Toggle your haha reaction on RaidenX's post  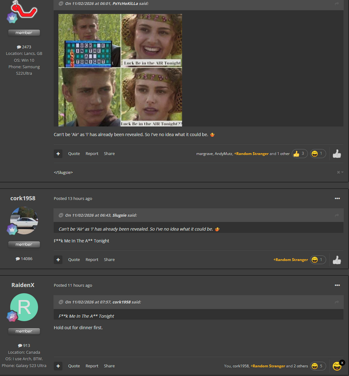pyautogui.click(x=337, y=366)
